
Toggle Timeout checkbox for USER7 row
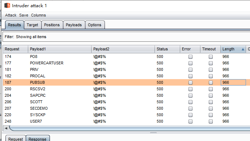point(211,122)
